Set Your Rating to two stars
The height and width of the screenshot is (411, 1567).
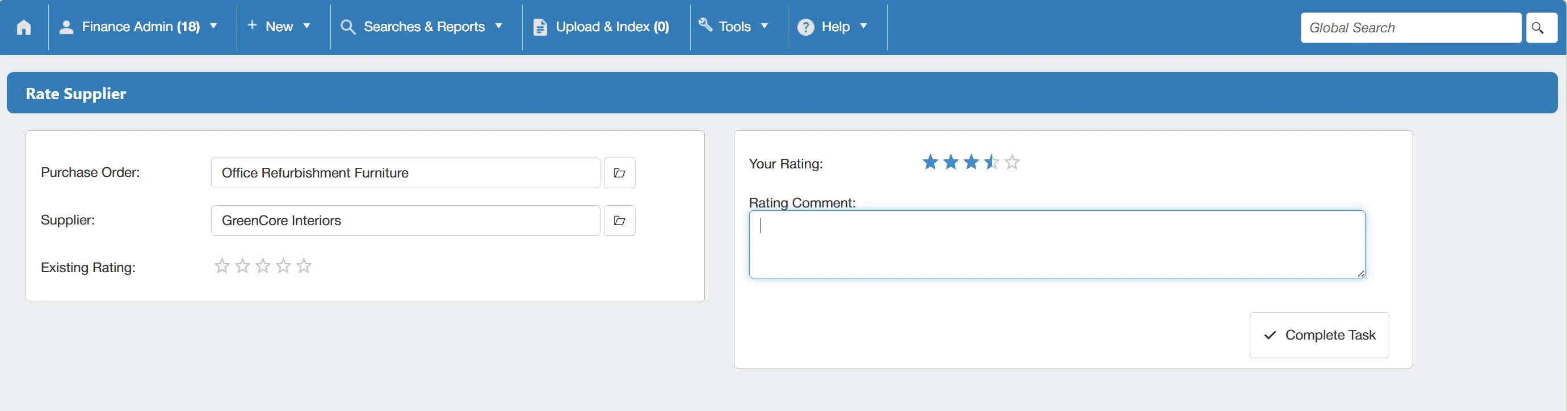[951, 162]
